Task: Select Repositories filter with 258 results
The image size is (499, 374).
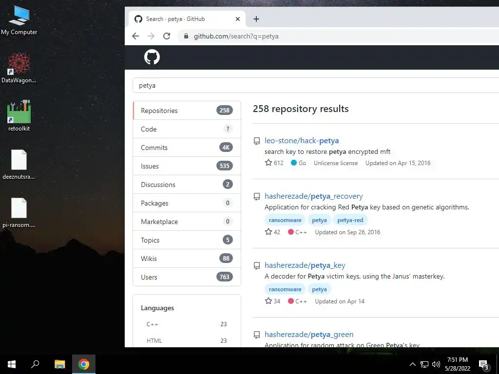Action: [x=187, y=111]
